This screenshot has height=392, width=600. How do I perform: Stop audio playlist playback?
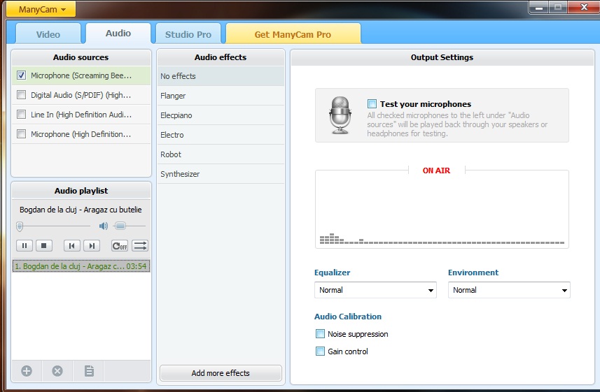point(44,246)
